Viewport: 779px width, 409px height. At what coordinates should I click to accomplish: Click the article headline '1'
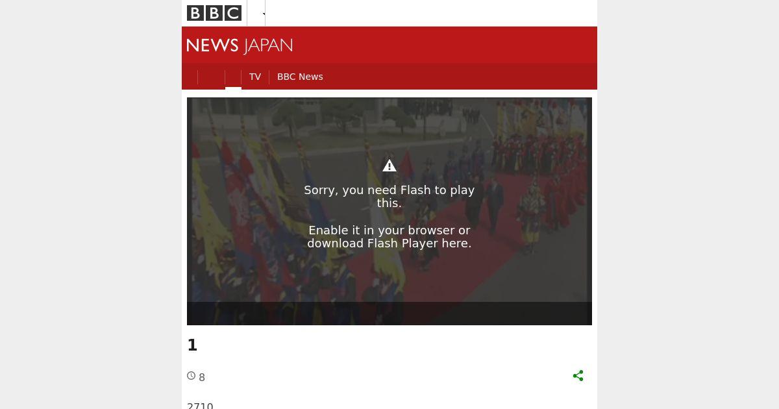tap(192, 345)
